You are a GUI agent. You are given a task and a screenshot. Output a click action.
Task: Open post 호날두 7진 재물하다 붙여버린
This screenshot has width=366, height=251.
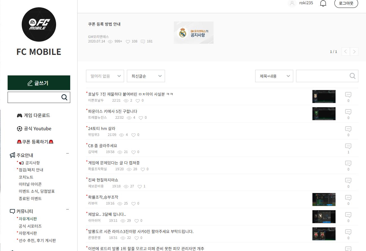point(131,94)
